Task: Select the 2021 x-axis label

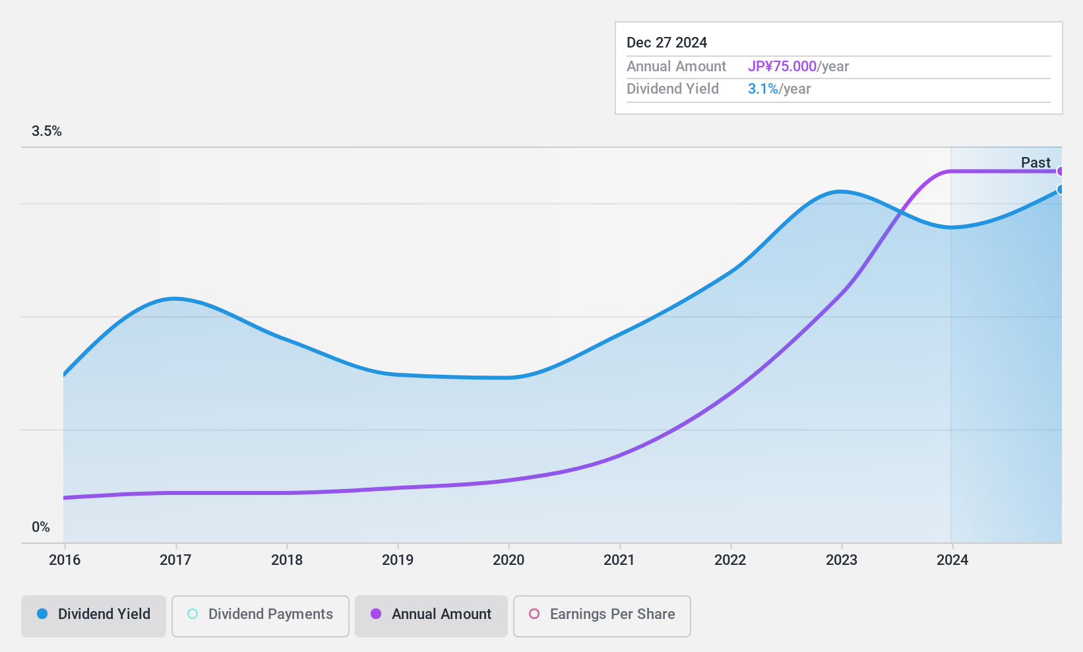Action: [x=619, y=560]
